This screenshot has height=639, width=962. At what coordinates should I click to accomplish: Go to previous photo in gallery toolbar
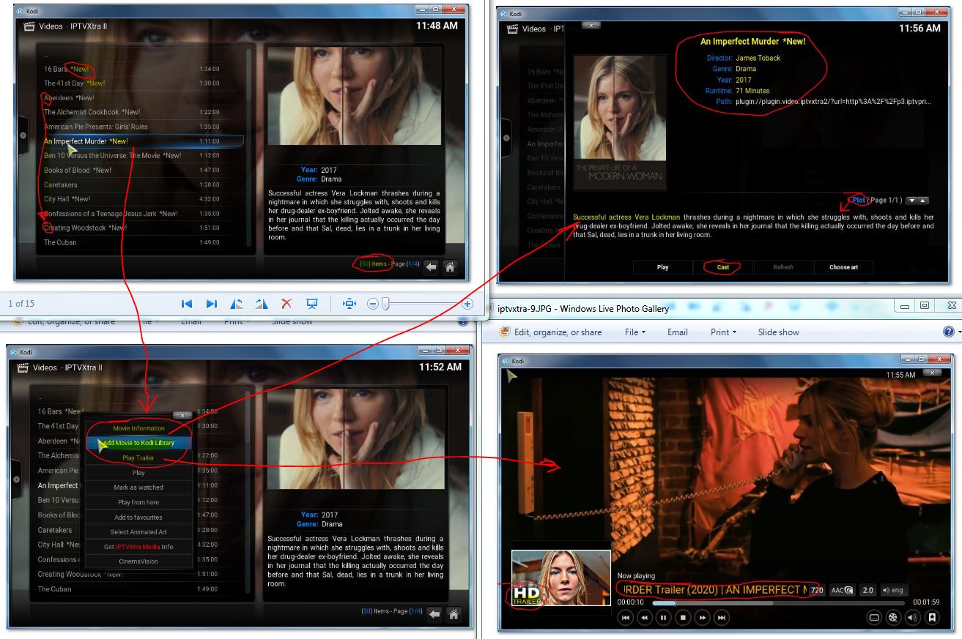(187, 304)
